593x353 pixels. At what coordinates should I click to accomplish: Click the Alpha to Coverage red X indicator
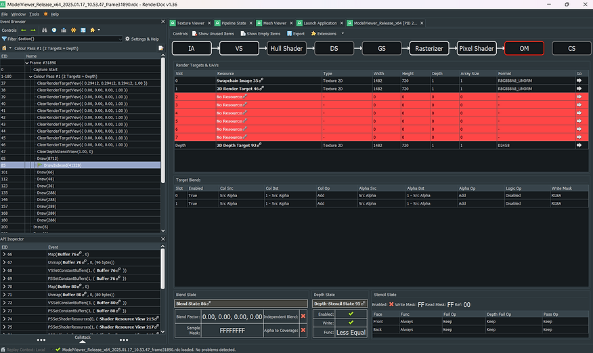tap(303, 330)
